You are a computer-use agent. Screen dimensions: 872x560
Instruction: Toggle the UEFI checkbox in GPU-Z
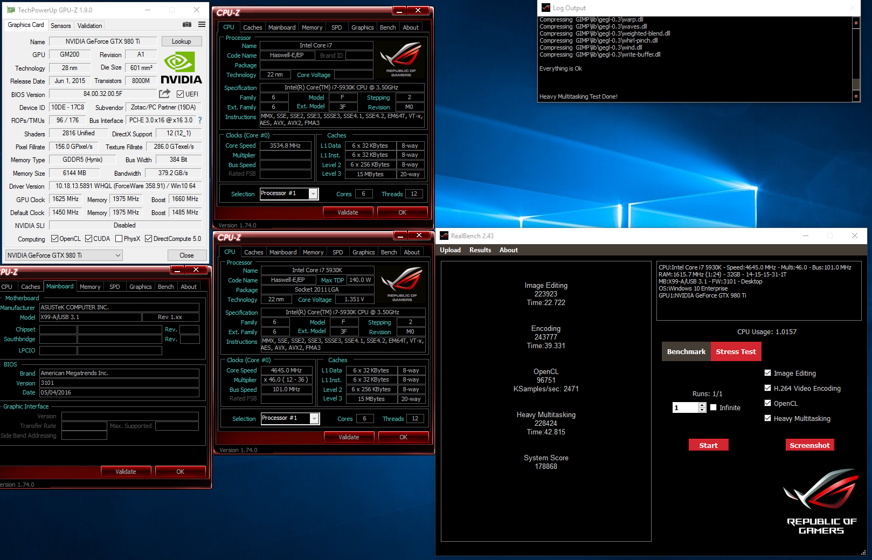point(181,94)
